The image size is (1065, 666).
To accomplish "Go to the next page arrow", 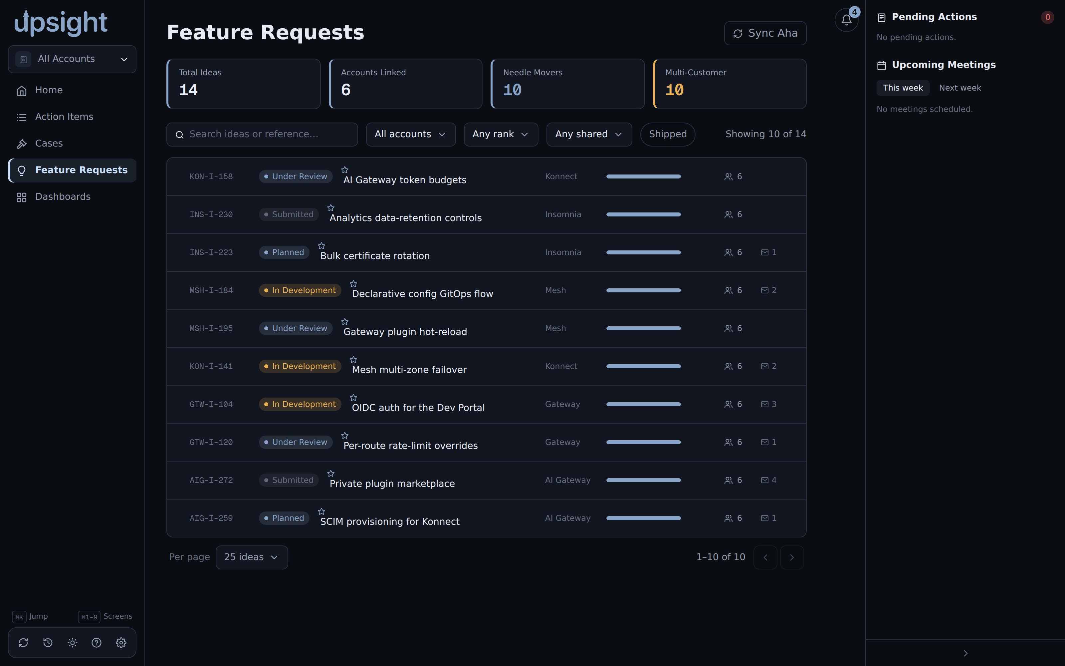I will [792, 557].
